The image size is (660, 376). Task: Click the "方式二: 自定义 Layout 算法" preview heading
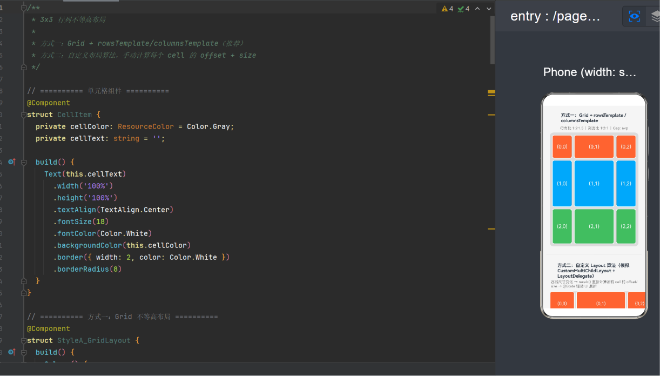pyautogui.click(x=593, y=271)
